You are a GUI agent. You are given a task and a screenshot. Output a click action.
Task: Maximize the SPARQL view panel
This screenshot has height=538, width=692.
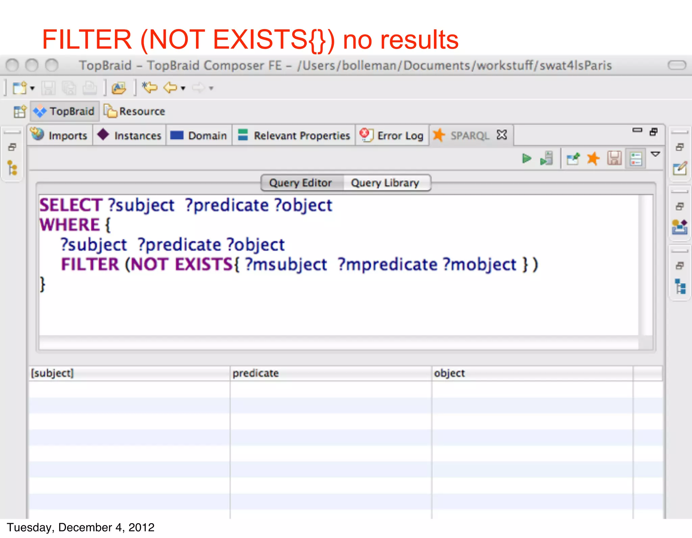coord(654,131)
